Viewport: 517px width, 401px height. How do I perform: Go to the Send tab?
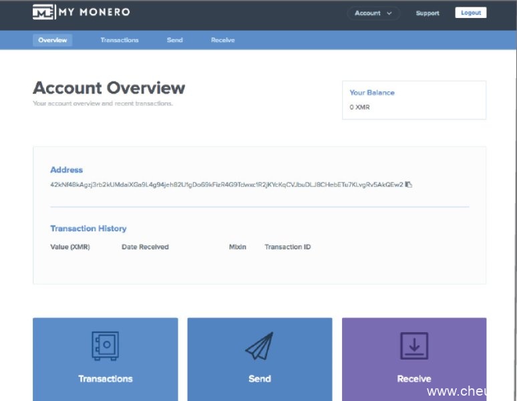175,40
